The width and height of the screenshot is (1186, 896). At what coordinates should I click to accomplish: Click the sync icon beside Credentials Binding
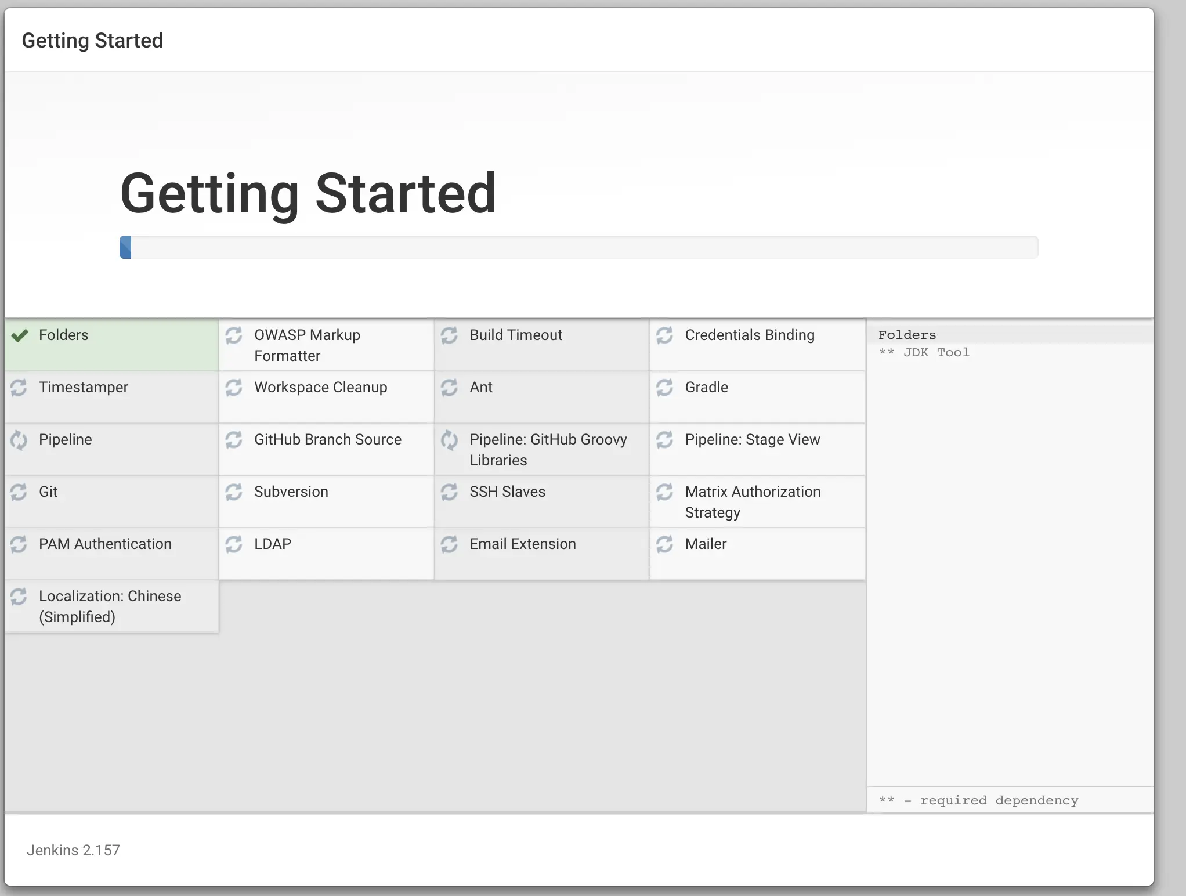click(664, 335)
